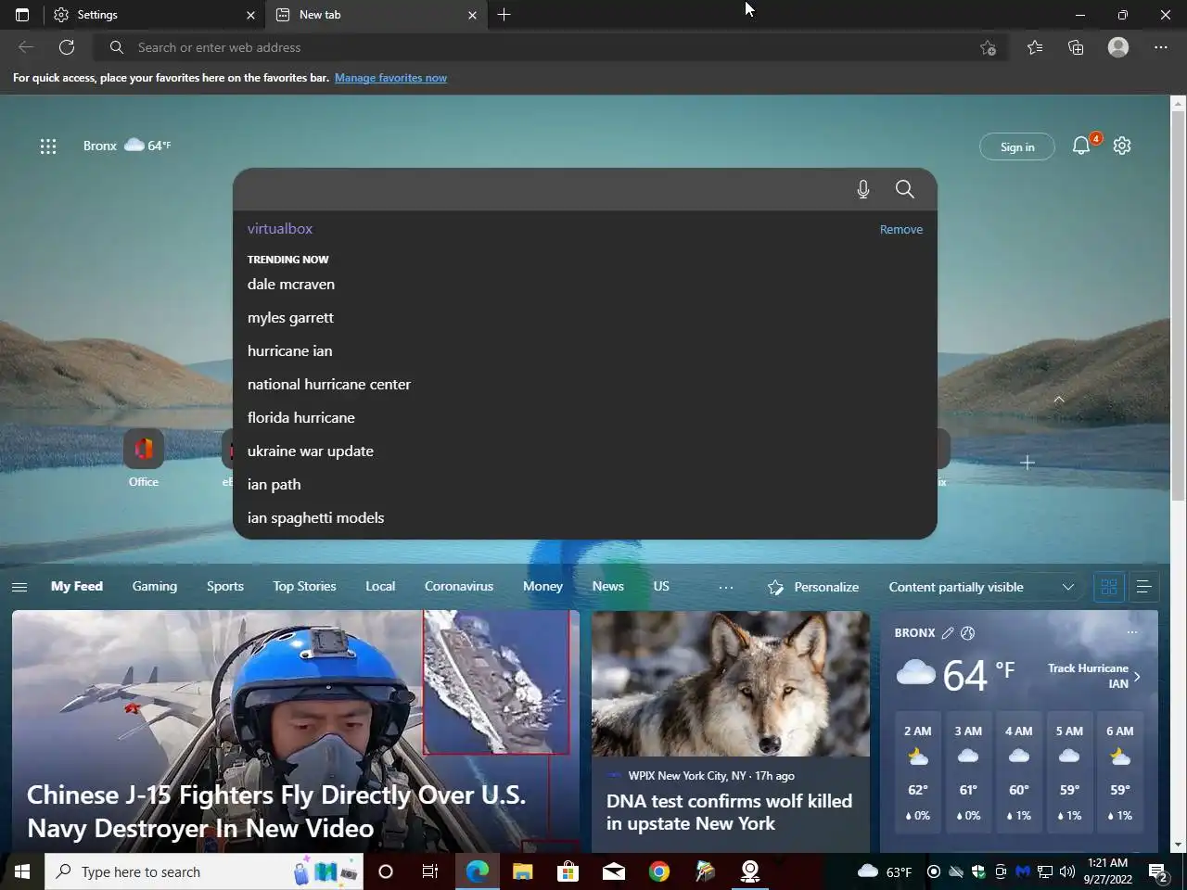Click the profile avatar icon
The image size is (1187, 890).
1118,47
